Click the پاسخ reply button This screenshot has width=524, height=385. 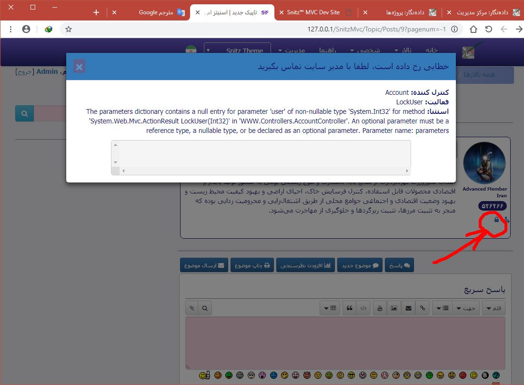tap(400, 265)
